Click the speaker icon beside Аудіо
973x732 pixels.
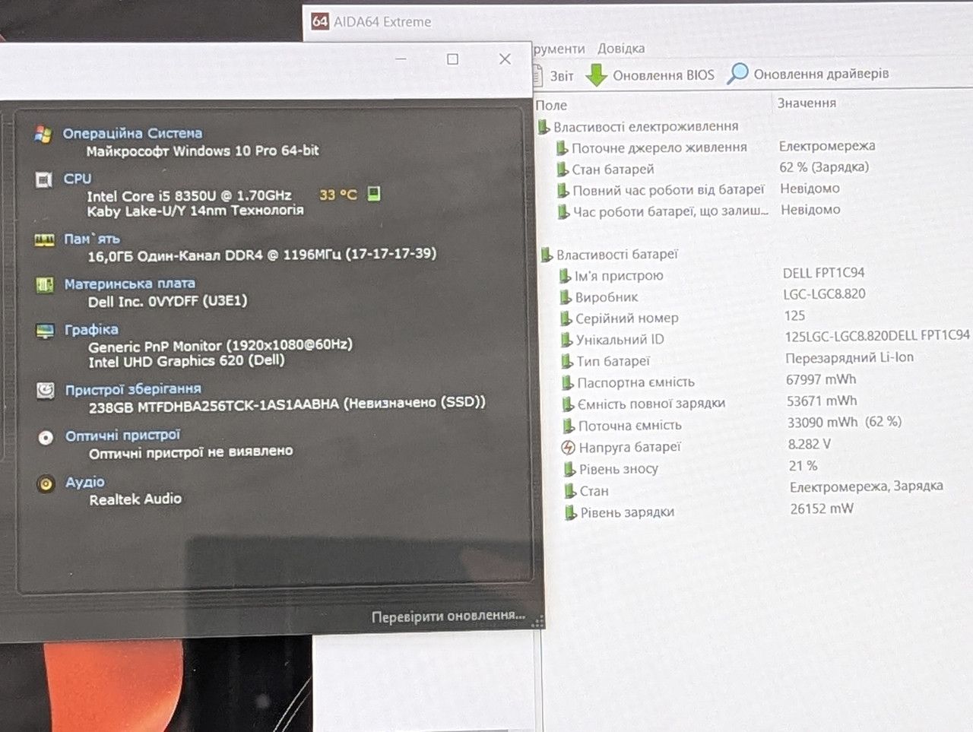pos(46,483)
